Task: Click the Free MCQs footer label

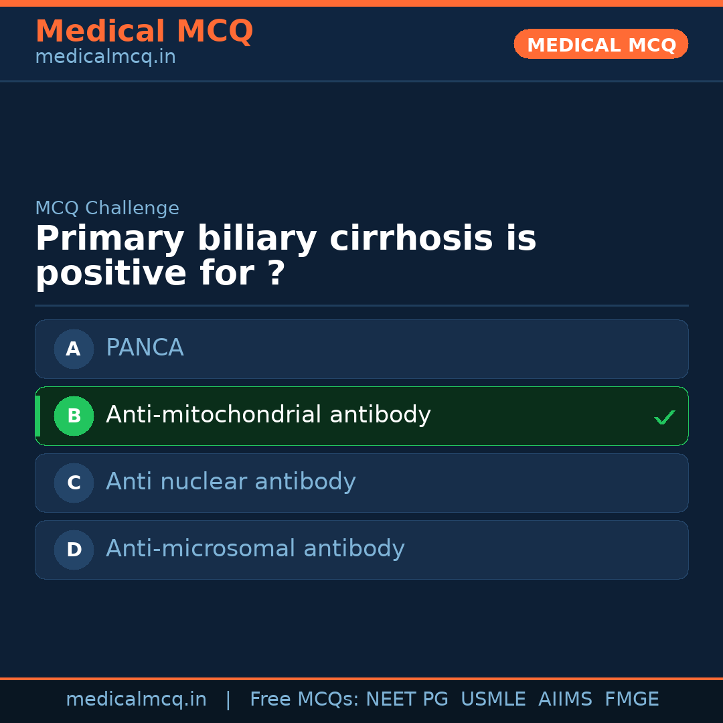Action: [304, 700]
